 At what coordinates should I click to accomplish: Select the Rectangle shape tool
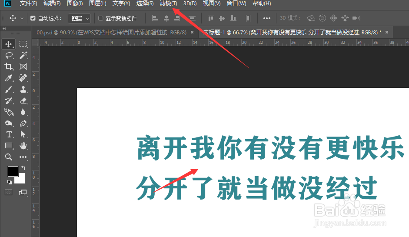(x=8, y=146)
